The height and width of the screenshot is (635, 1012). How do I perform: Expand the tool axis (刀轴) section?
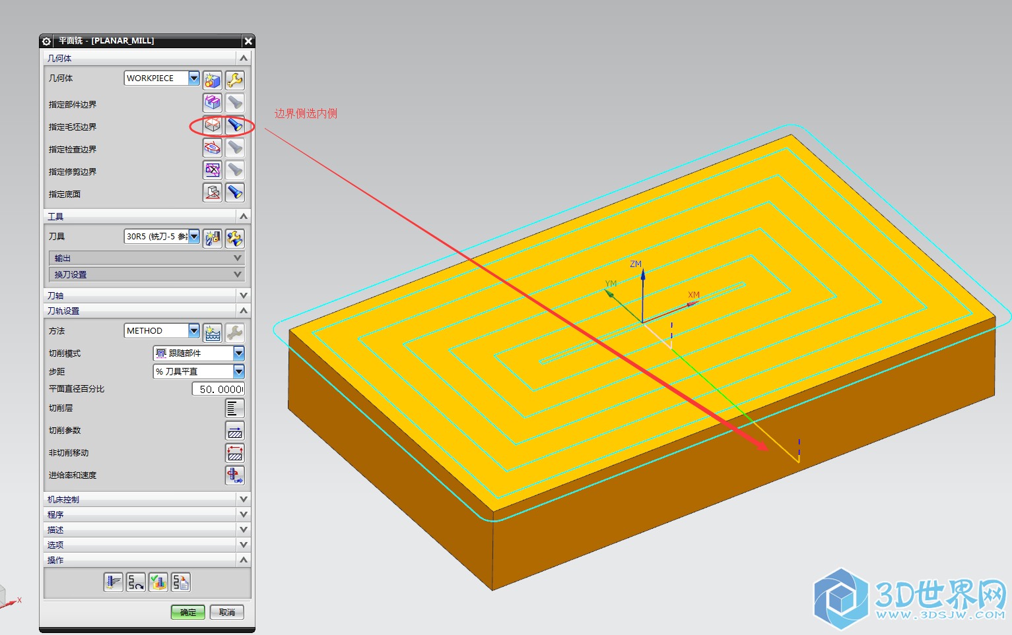243,295
